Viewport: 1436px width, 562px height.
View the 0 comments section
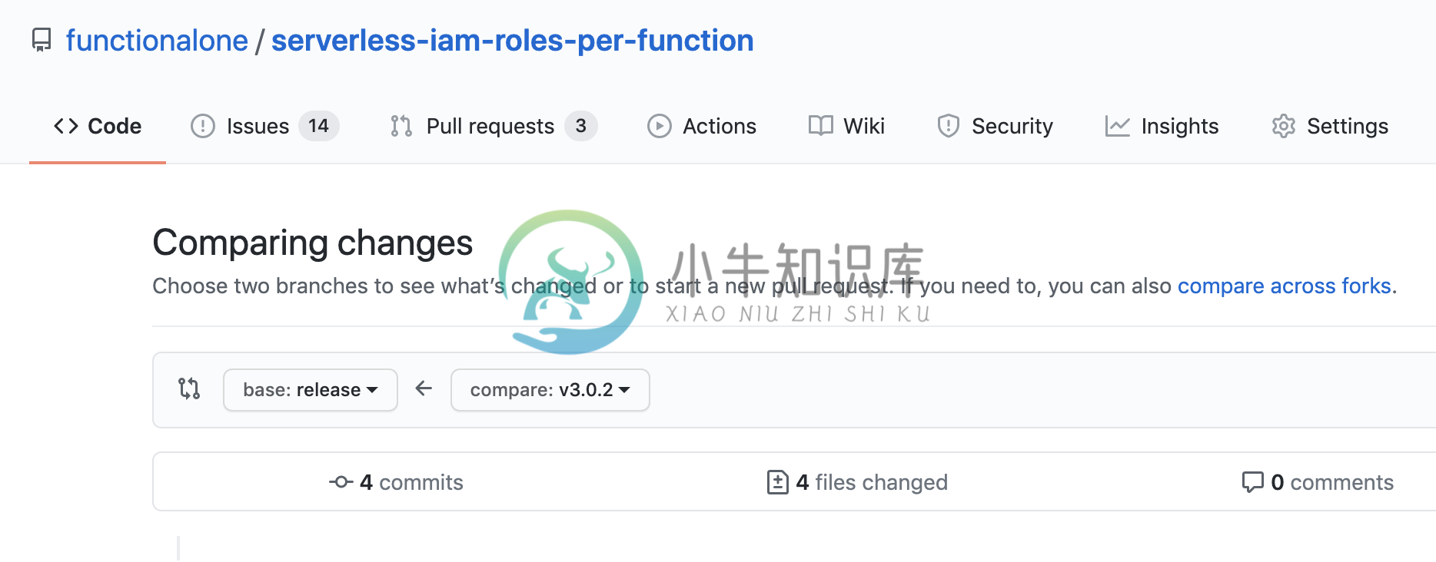pos(1318,482)
